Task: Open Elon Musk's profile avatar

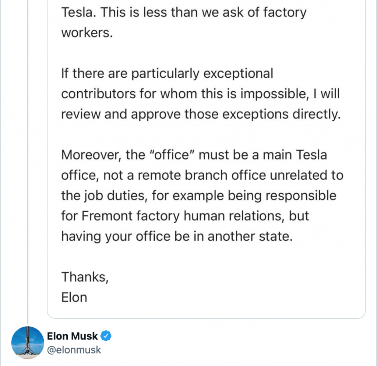Action: pyautogui.click(x=28, y=342)
